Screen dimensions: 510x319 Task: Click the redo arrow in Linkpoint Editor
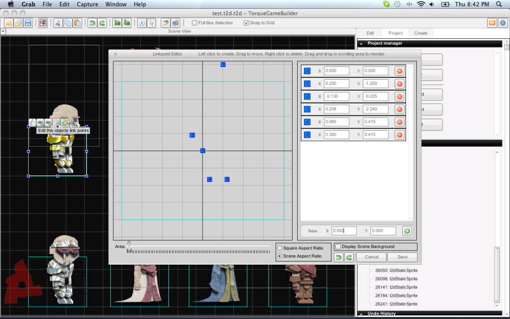pyautogui.click(x=349, y=257)
